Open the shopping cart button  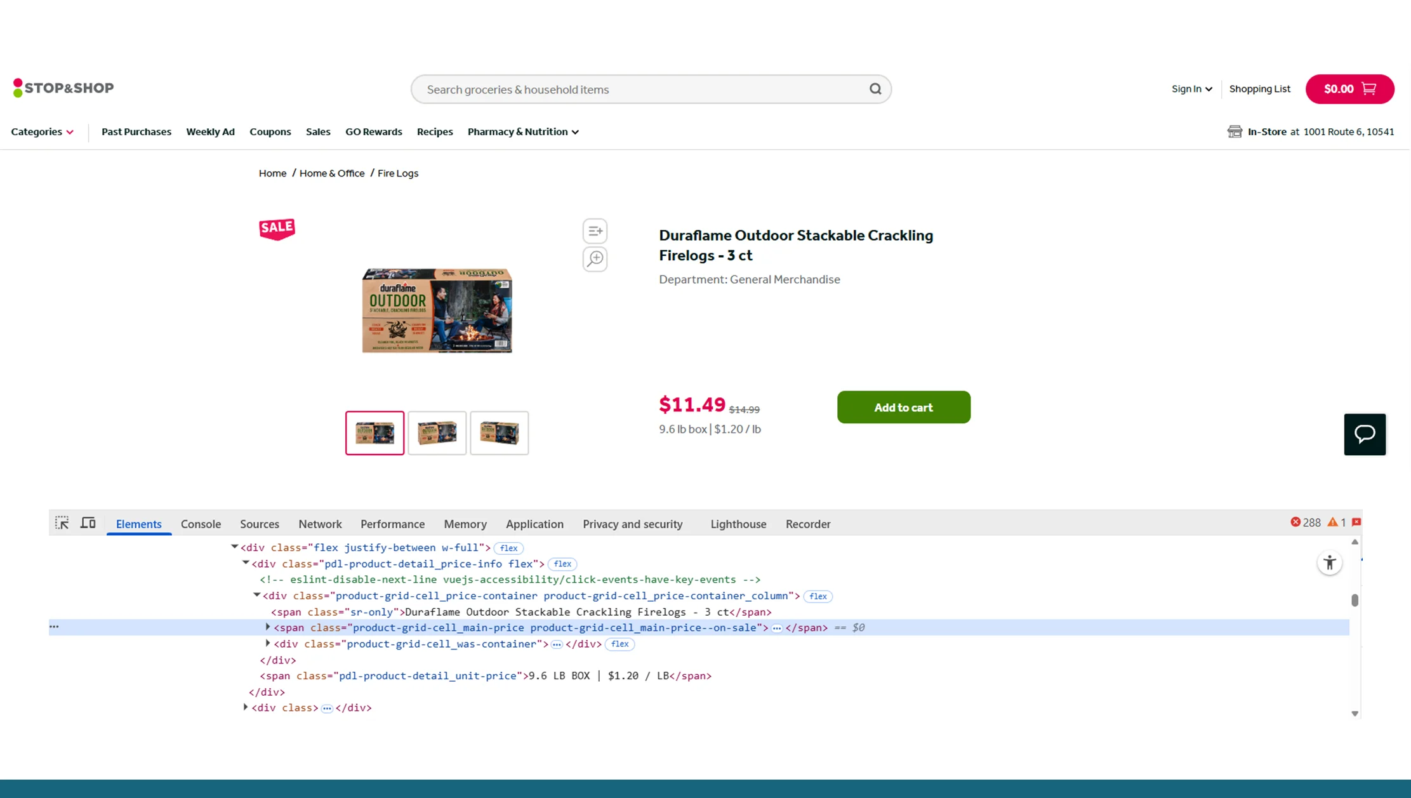point(1349,89)
